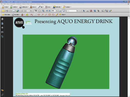This screenshot has height=97, width=130.
Task: Open the Attachments paperclip panel
Action: tap(2, 95)
